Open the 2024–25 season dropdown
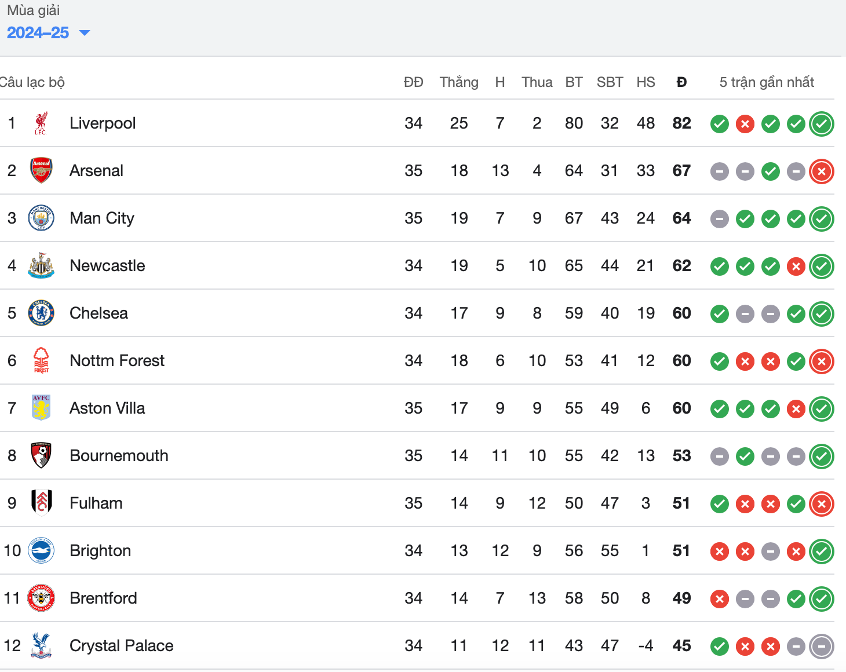 49,32
